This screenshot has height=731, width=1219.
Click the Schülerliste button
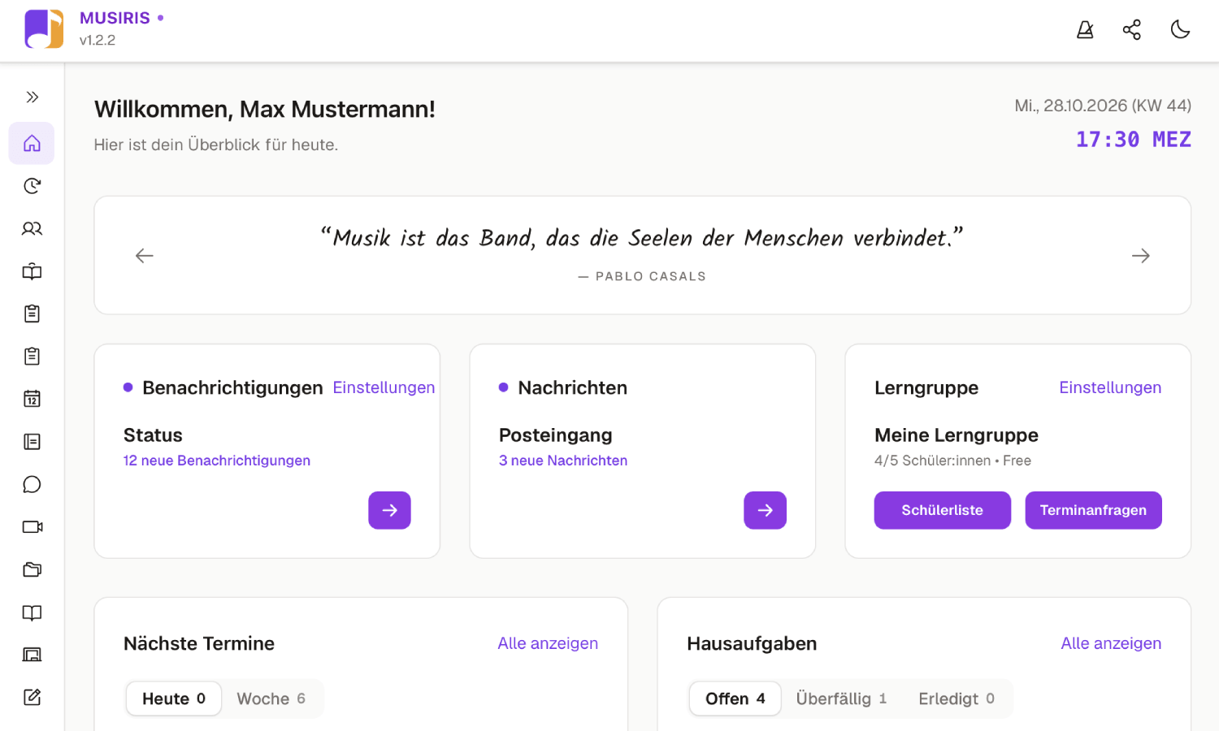pyautogui.click(x=943, y=510)
